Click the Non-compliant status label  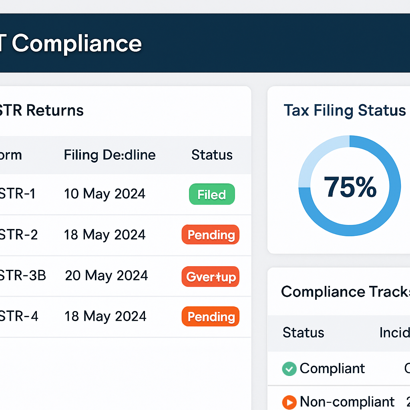[347, 402]
